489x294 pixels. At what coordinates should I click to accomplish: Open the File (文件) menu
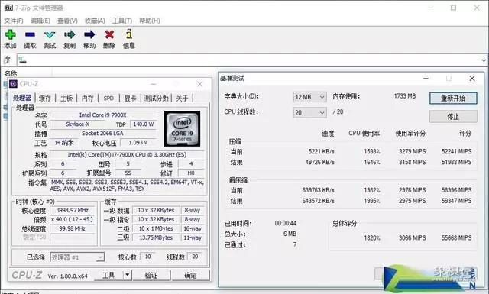(14, 21)
